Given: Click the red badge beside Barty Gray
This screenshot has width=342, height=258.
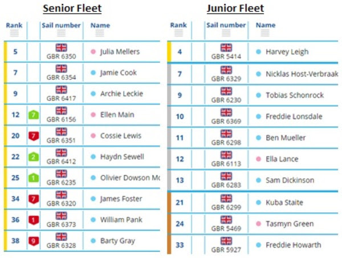Looking at the screenshot, I should click(x=34, y=241).
